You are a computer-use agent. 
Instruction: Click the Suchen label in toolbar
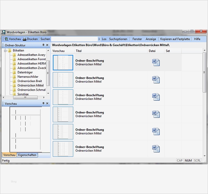coord(45,39)
